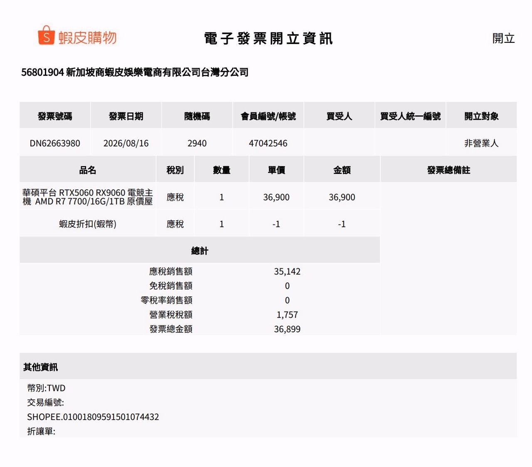The width and height of the screenshot is (532, 467).
Task: Click the 交易編號: label
Action: (46, 402)
